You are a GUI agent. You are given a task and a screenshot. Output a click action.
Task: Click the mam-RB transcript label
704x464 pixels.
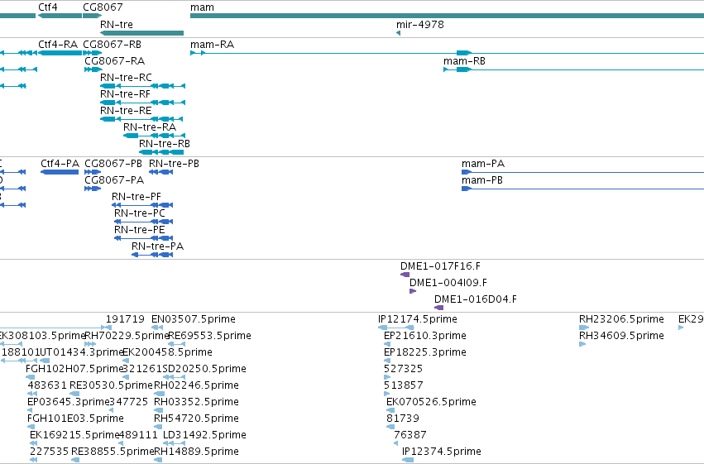(464, 61)
